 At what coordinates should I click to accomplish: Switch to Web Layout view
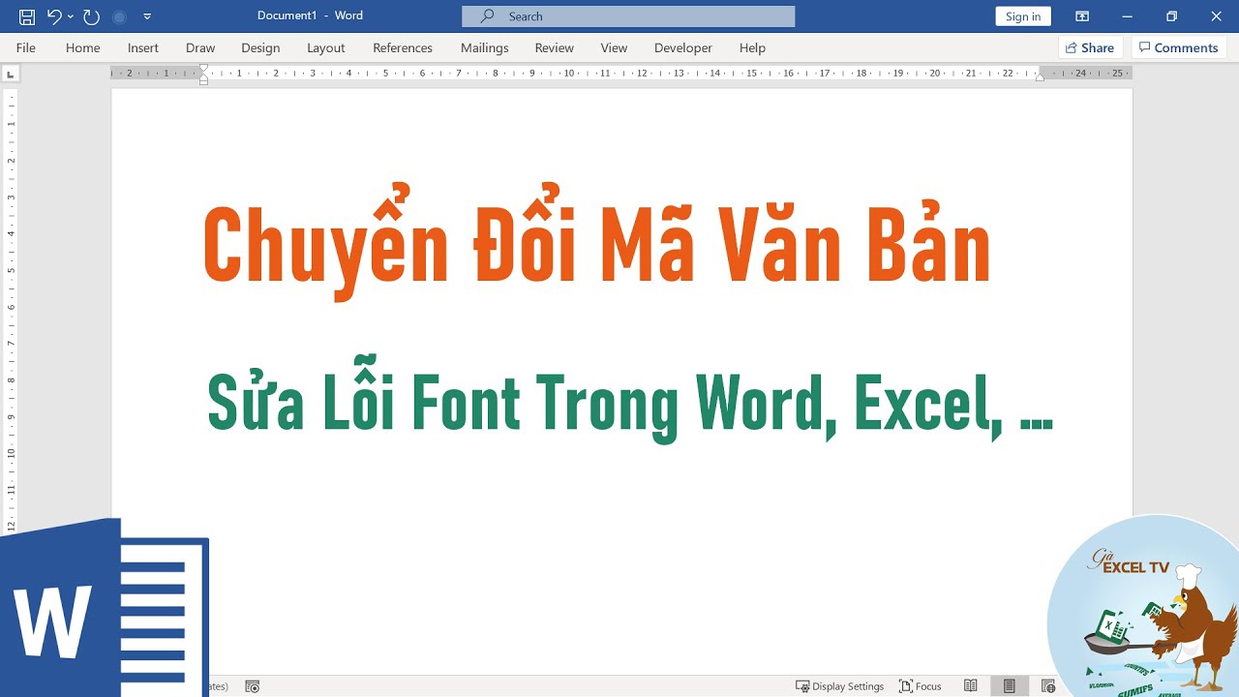point(1048,686)
